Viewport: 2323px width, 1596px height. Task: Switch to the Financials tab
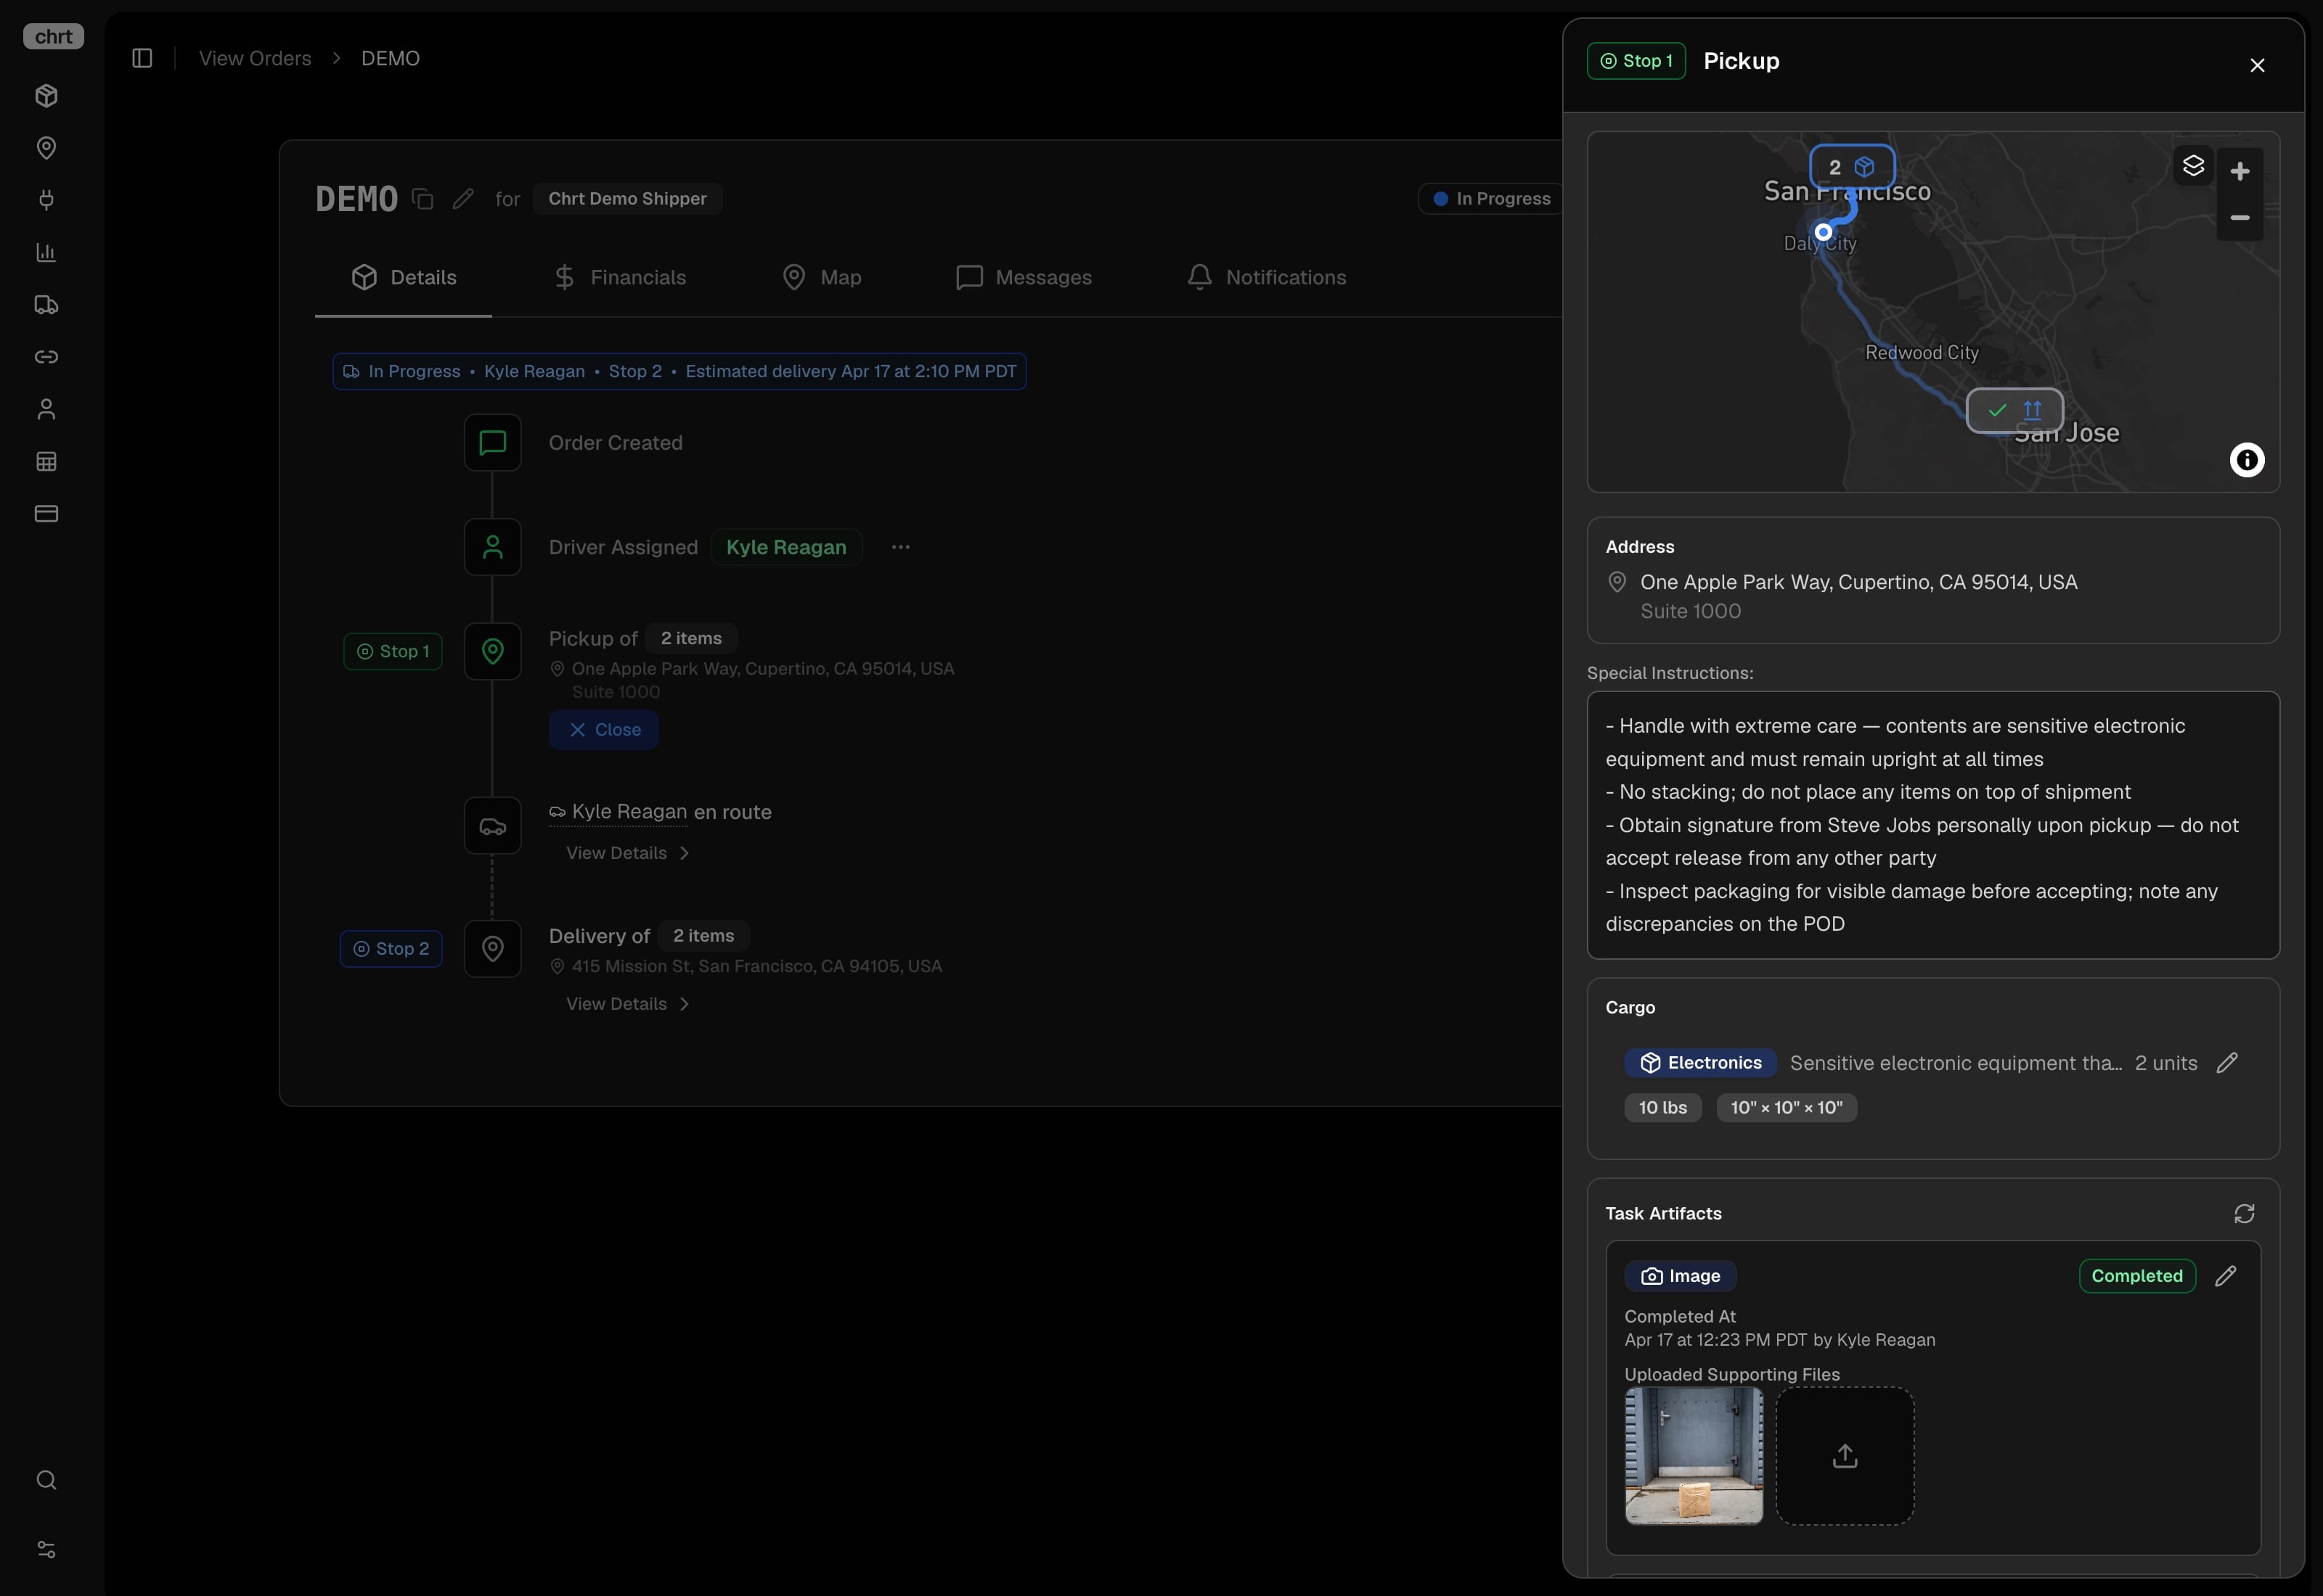[x=638, y=277]
